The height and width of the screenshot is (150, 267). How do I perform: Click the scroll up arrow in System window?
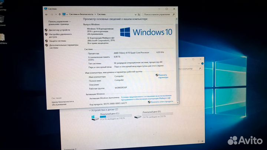click(x=177, y=19)
